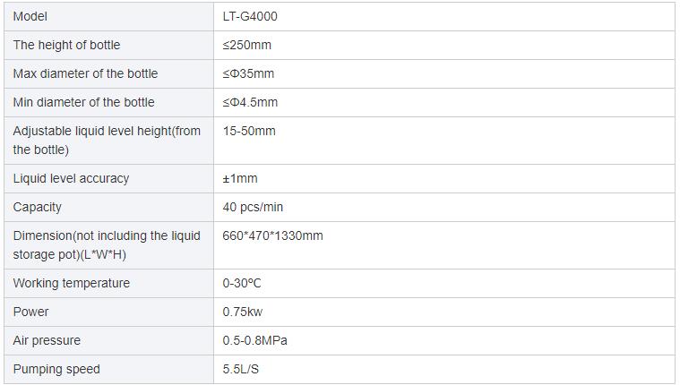Click 'The height of bottle' label

pos(66,45)
